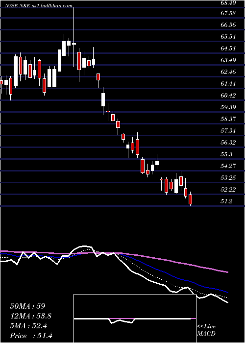
Task: Click the MACD histogram box
Action: click(x=135, y=318)
